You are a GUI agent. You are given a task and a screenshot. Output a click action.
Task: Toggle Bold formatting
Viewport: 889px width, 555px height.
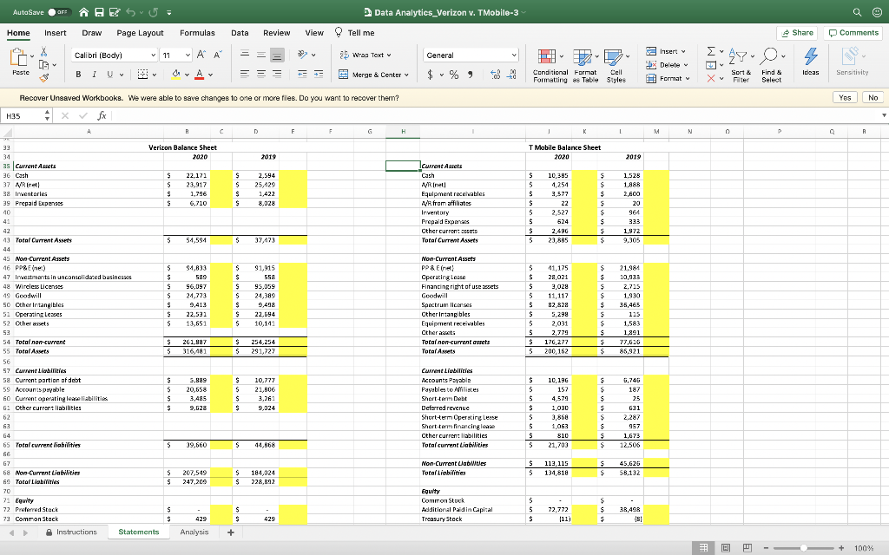tap(78, 75)
